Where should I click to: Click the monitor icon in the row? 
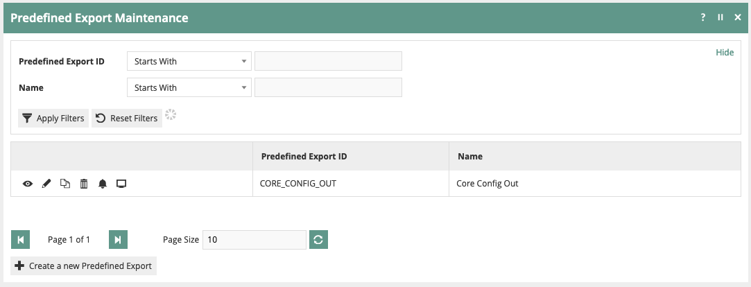pos(121,184)
